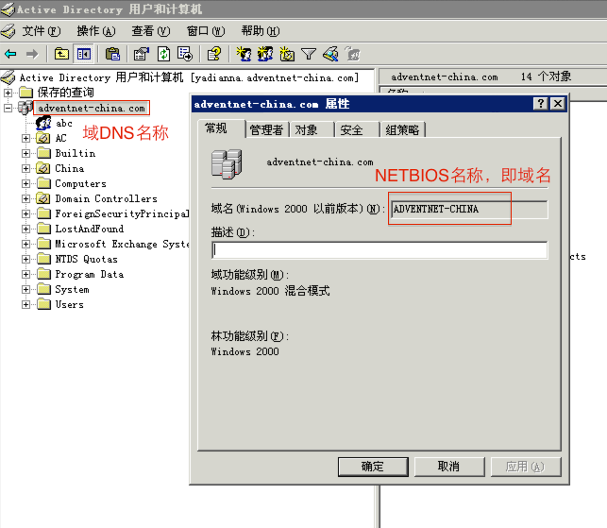
Task: Select the LostAndFound tree item
Action: point(90,229)
